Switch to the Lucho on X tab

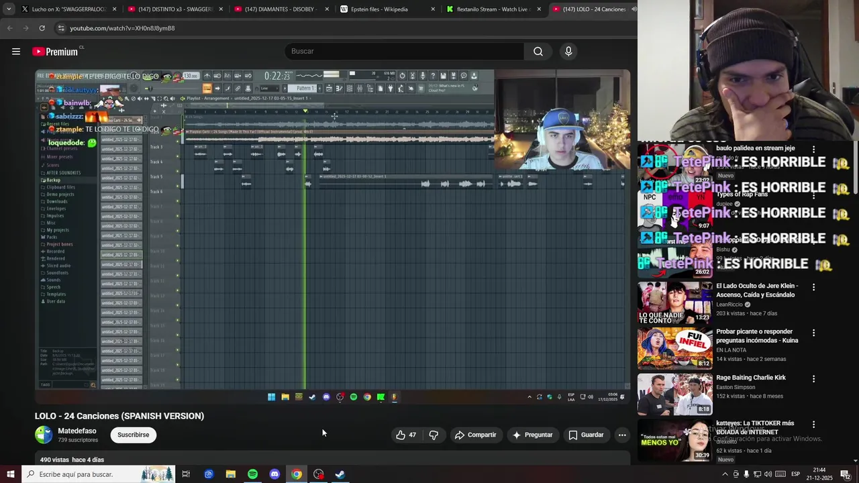[68, 9]
